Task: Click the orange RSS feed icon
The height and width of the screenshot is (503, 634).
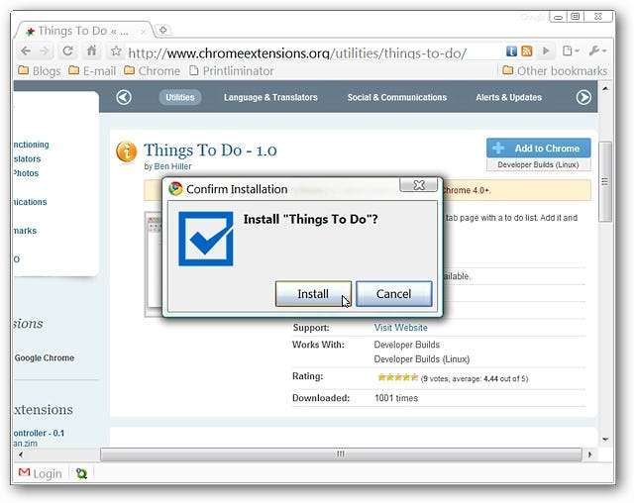Action: pyautogui.click(x=527, y=50)
